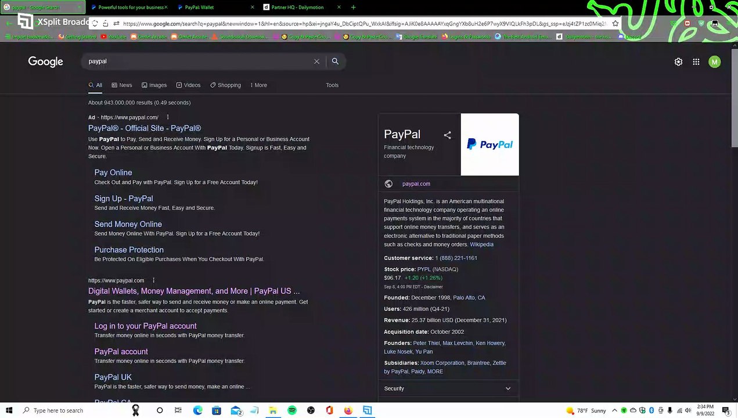Open Windows Start menu
The width and height of the screenshot is (738, 418).
coord(9,410)
